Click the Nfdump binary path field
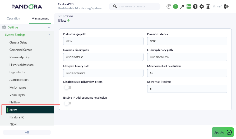The width and height of the screenshot is (236, 139). (x=187, y=57)
